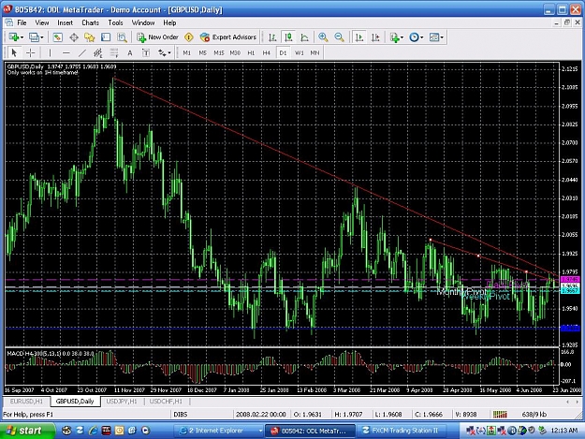Open the arrows objects dropdown
Screen dimensions: 585x439
point(169,53)
